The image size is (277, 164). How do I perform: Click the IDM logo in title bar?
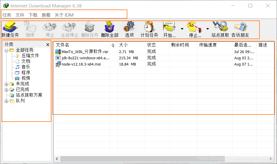[6, 6]
